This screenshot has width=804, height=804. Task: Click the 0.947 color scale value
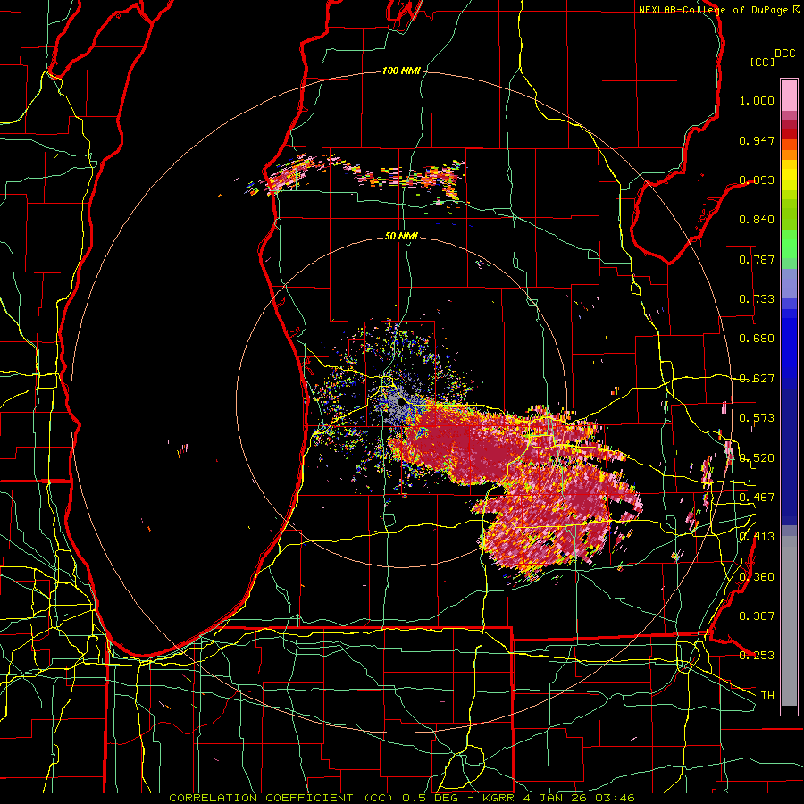757,140
